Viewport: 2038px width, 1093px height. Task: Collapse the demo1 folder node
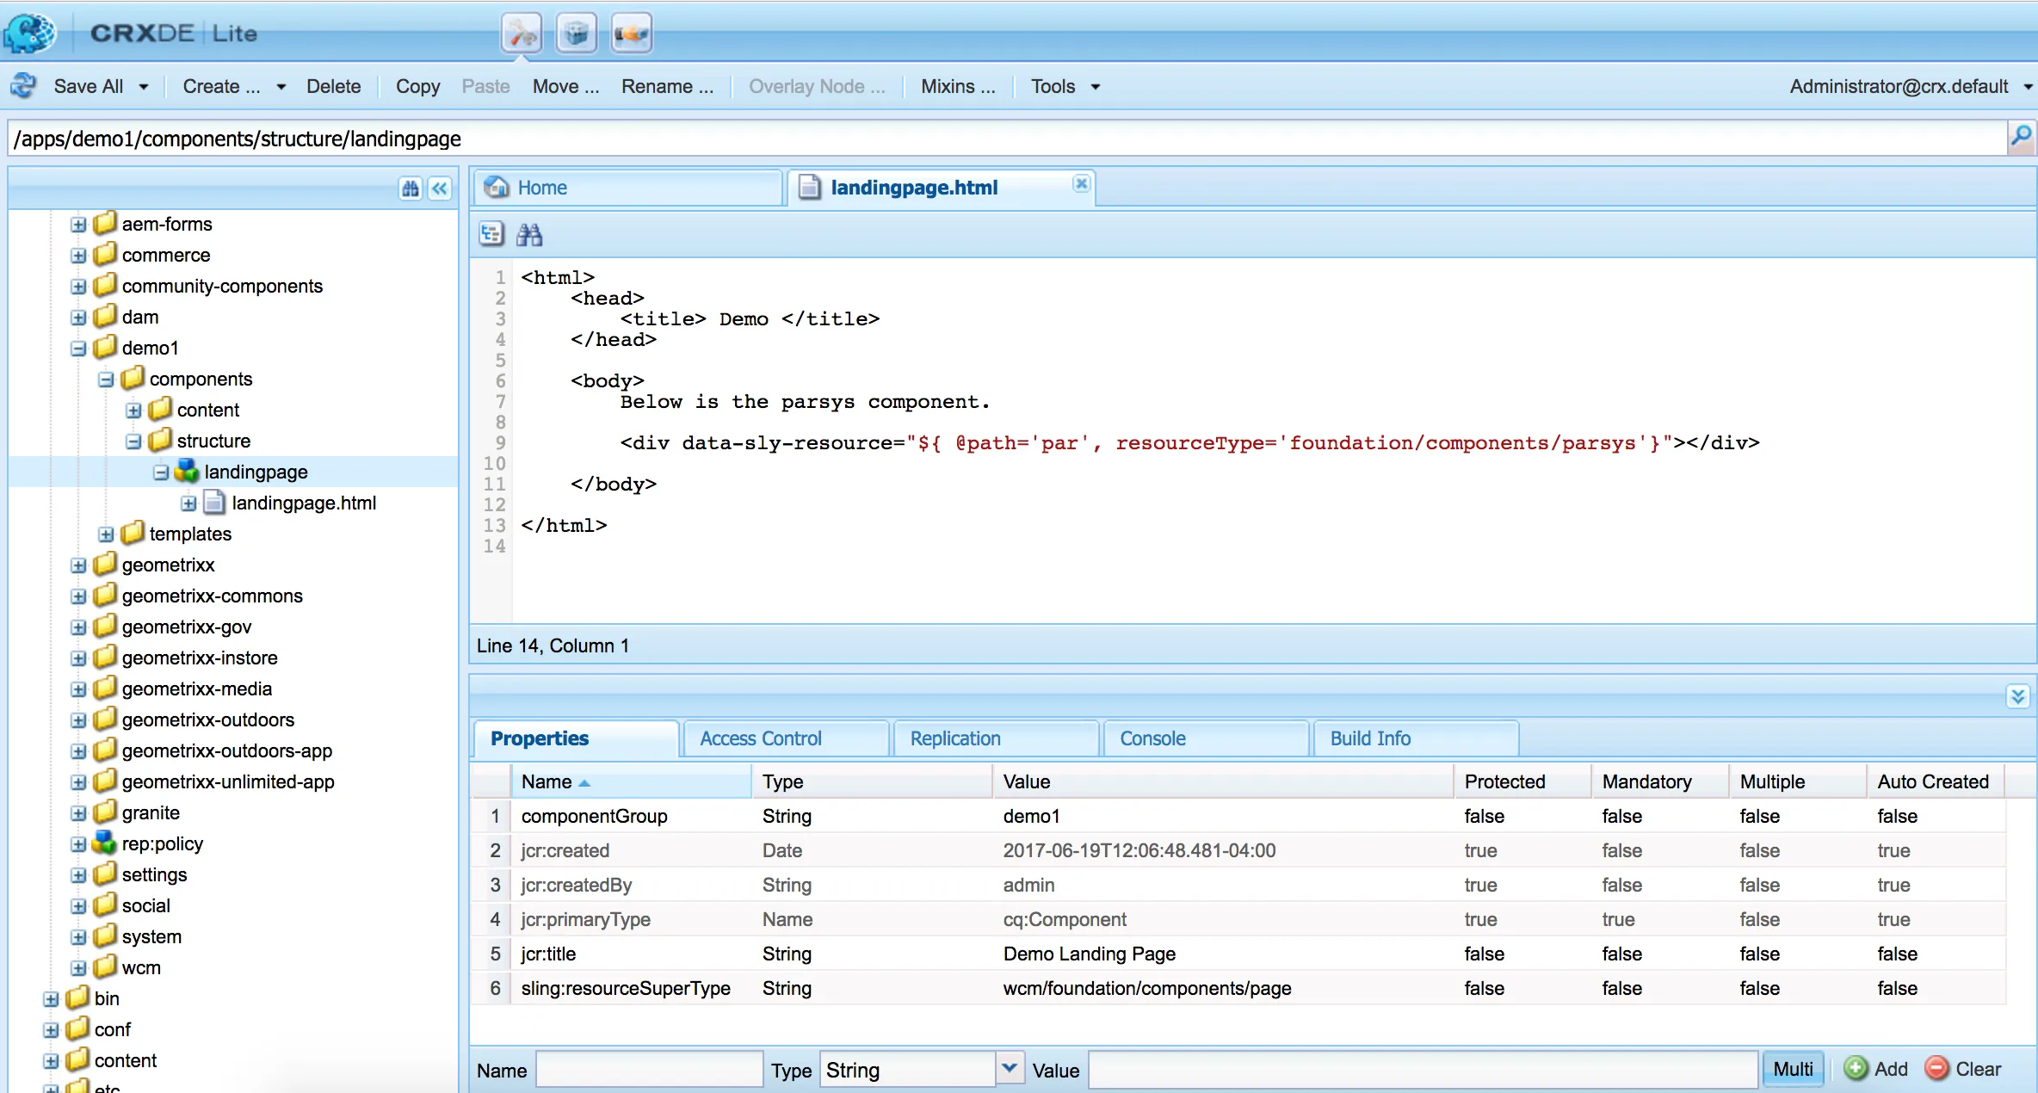tap(78, 349)
